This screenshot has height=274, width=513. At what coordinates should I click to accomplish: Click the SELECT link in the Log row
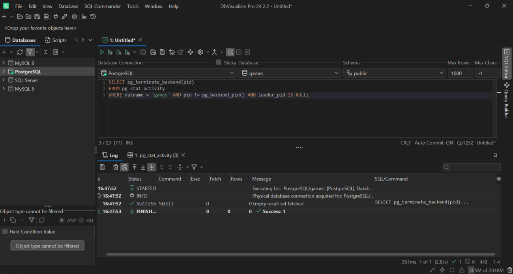[x=166, y=203]
